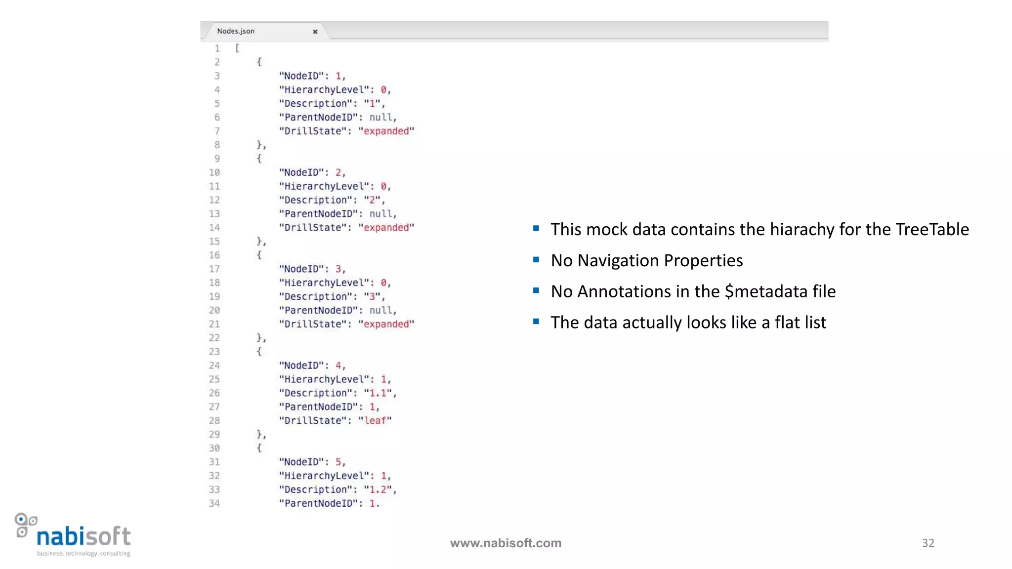The height and width of the screenshot is (569, 1012).
Task: Click line number 30 in the gutter
Action: tap(214, 448)
